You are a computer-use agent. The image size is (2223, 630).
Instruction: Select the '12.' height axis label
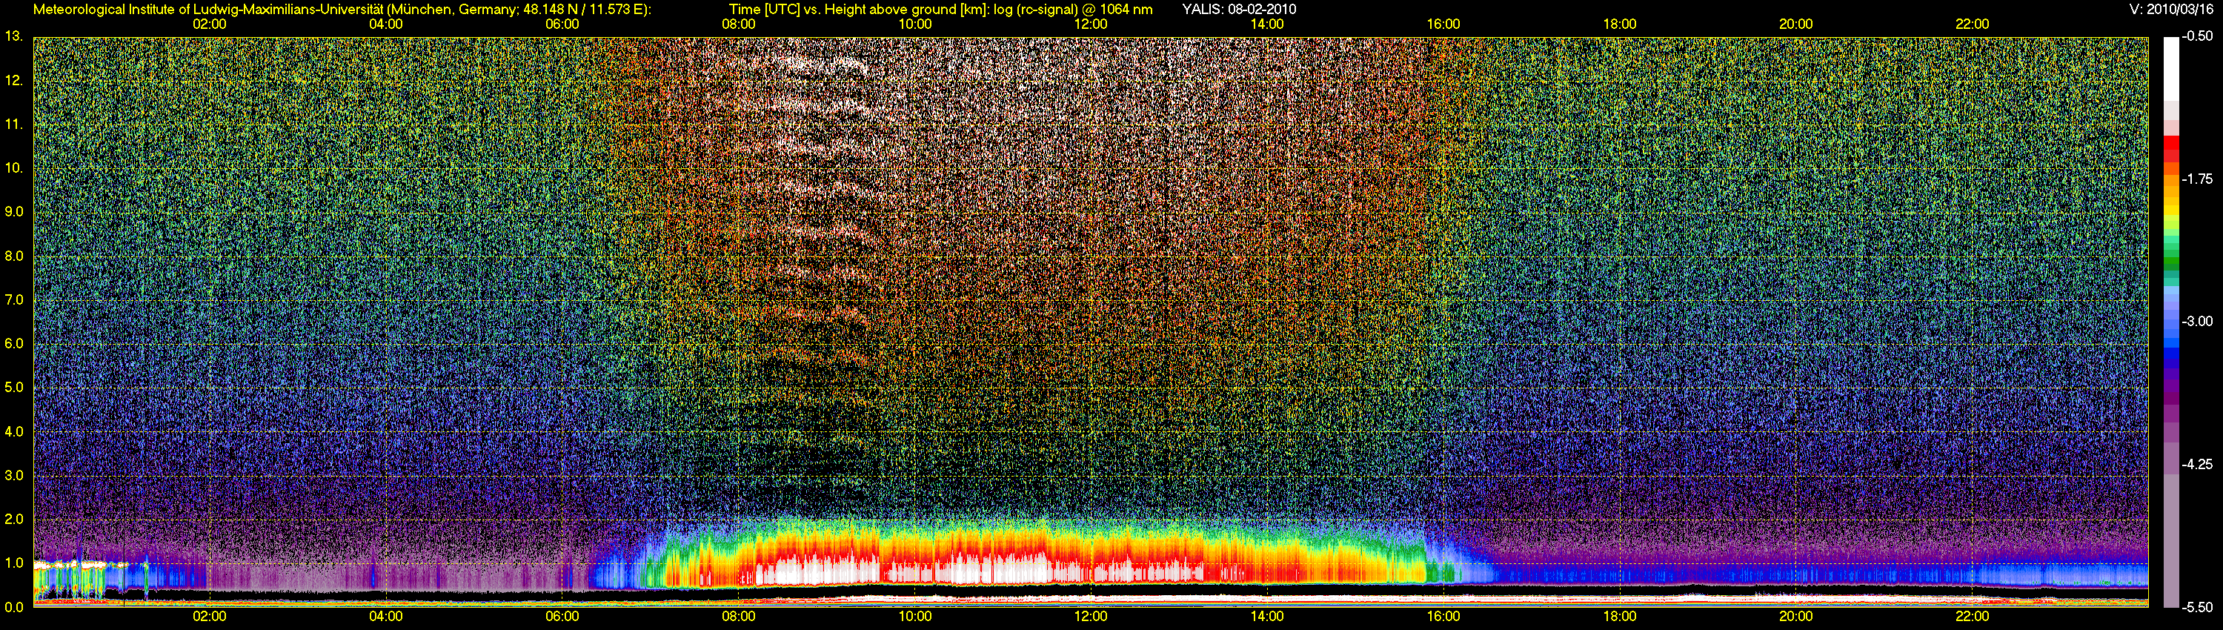pos(13,80)
